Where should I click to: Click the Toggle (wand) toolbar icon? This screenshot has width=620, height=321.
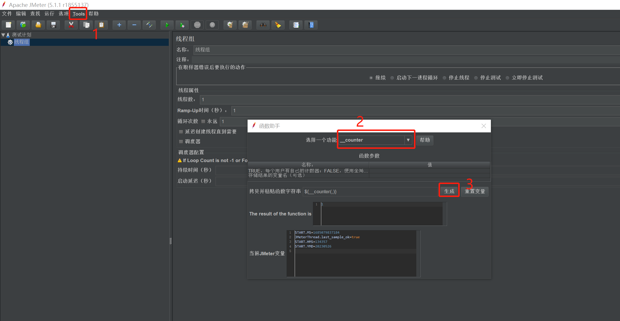149,25
